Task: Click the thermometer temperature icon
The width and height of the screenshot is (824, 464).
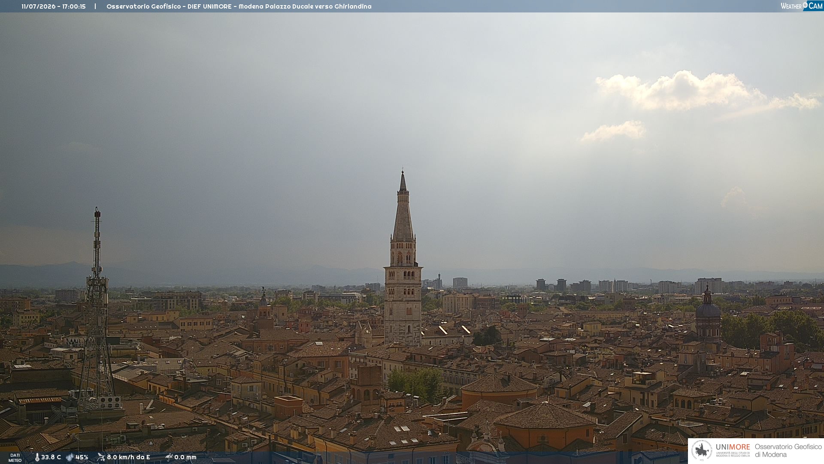Action: point(37,457)
